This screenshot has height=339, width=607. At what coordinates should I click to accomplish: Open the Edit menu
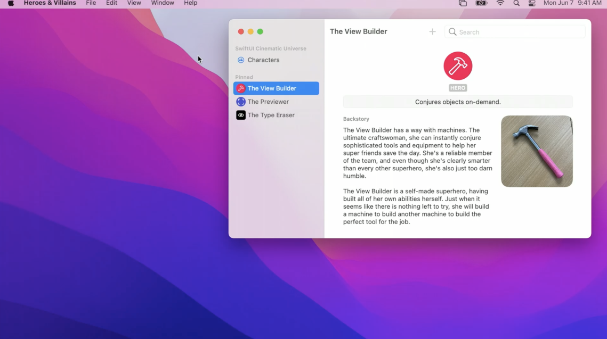[111, 3]
